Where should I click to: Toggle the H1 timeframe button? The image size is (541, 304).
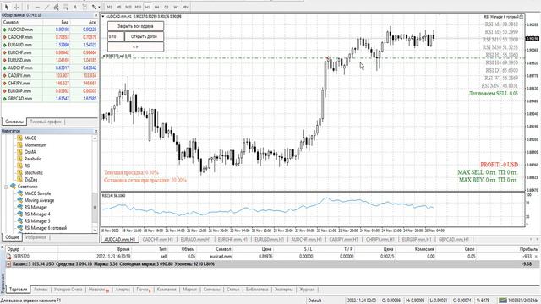pos(147,7)
